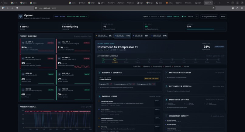Open the GRIND-04 Surface Grinder card
The image size is (245, 132).
coord(38,77)
